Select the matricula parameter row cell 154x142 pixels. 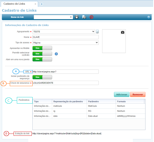[69, 106]
